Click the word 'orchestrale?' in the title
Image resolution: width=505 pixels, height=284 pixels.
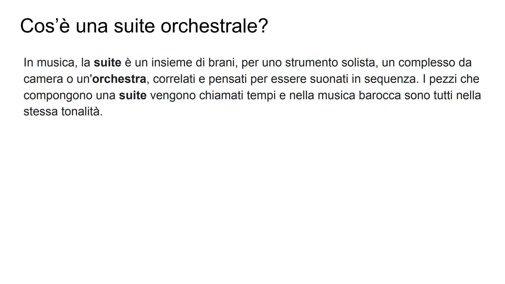point(214,26)
